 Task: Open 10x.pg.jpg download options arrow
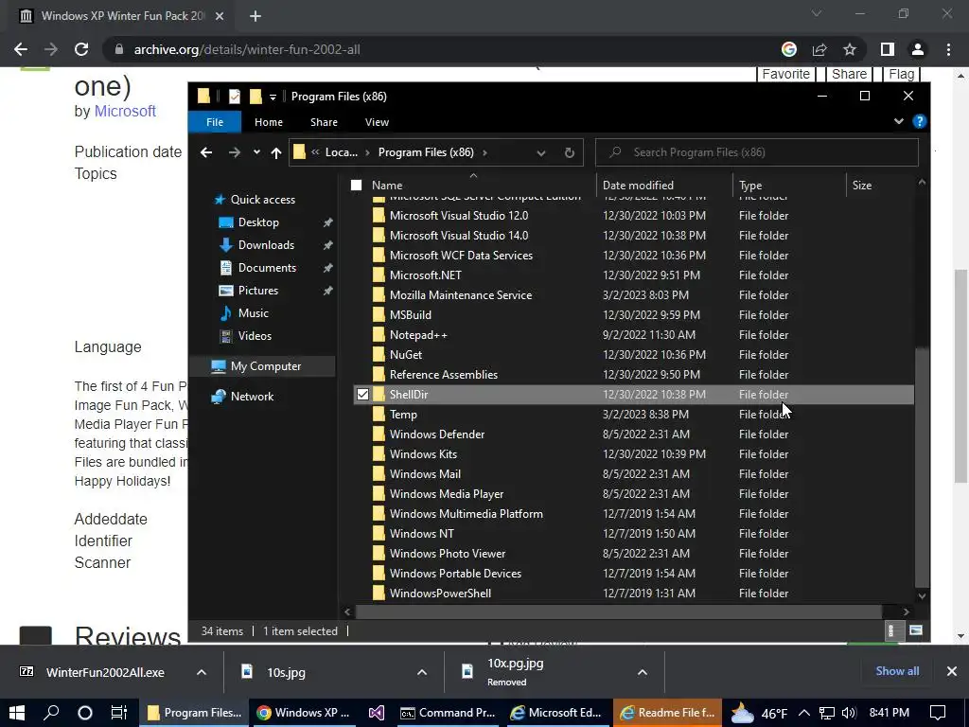tap(643, 672)
